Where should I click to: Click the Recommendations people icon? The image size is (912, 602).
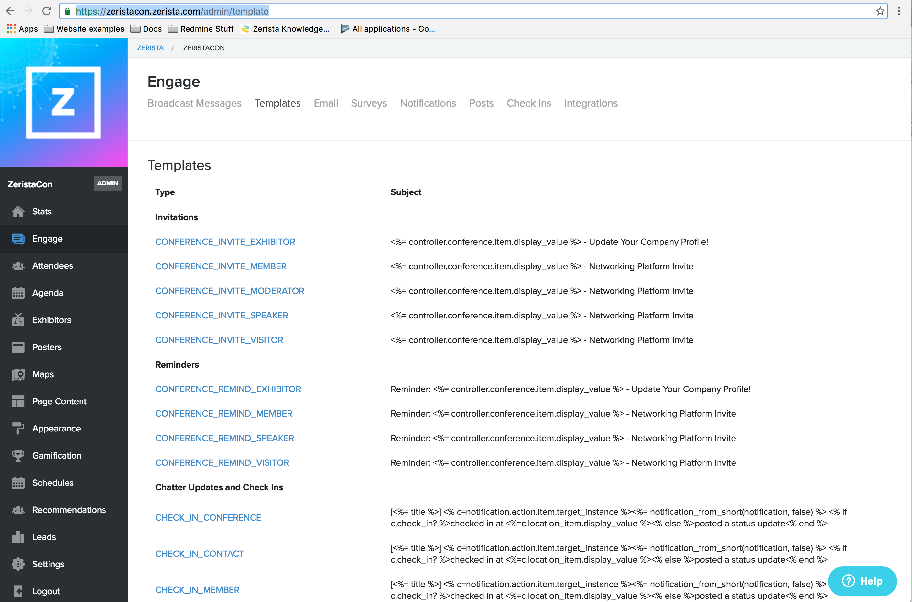point(18,510)
